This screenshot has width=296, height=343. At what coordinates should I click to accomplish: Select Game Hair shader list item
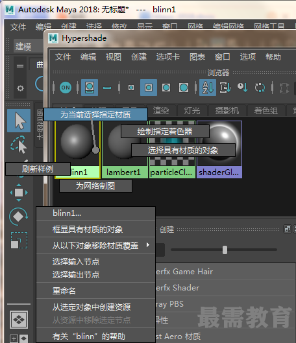pyautogui.click(x=225, y=272)
